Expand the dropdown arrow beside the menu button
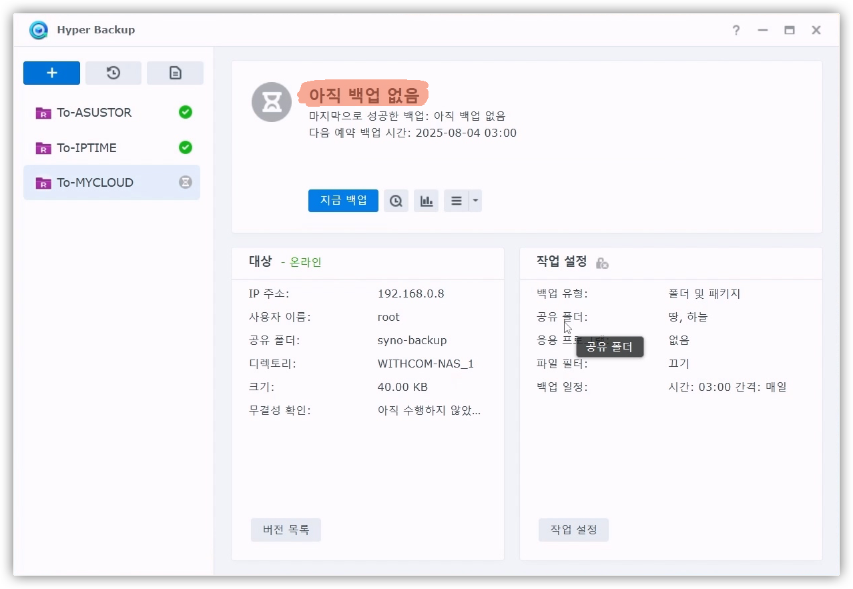 475,201
